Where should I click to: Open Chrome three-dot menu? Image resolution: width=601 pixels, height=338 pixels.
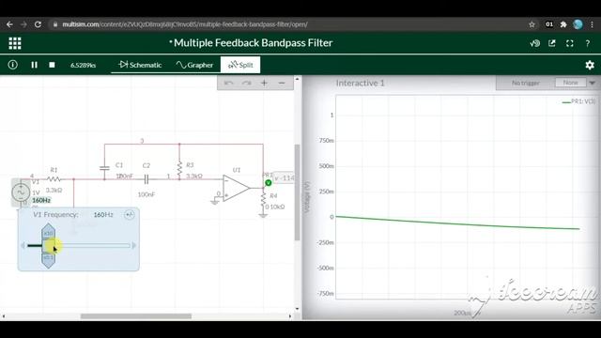click(593, 24)
